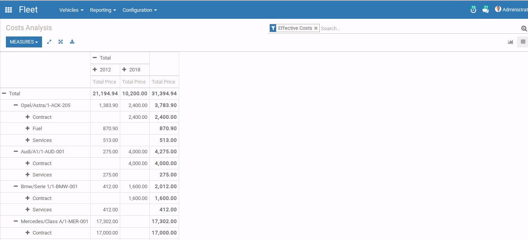Click Total Price header under 2018
This screenshot has width=528, height=240.
tap(134, 82)
